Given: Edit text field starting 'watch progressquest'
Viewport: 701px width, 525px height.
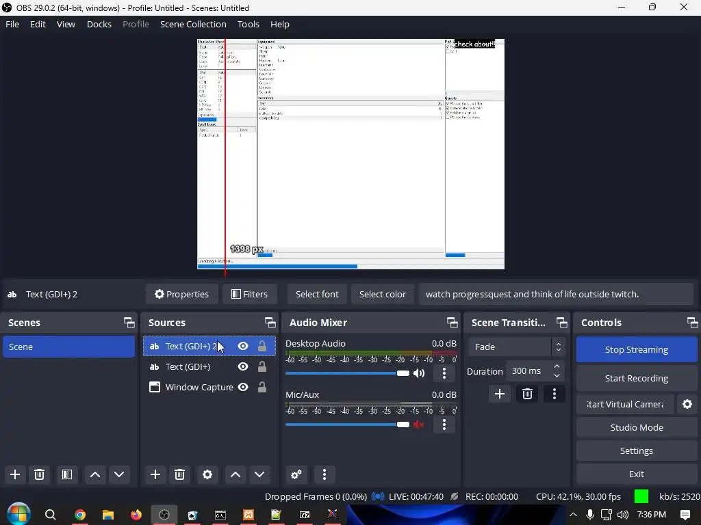Looking at the screenshot, I should pos(556,294).
